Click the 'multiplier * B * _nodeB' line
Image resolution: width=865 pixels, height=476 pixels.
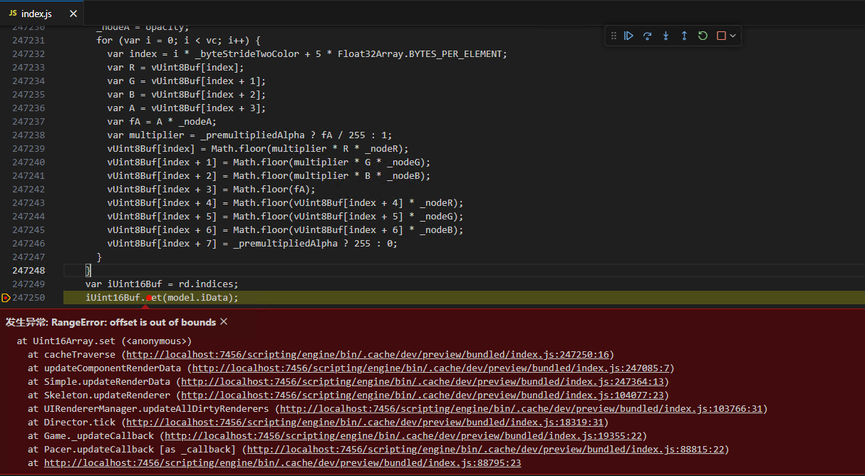click(269, 176)
